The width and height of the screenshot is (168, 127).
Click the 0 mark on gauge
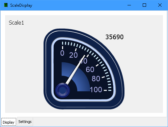pos(62,53)
